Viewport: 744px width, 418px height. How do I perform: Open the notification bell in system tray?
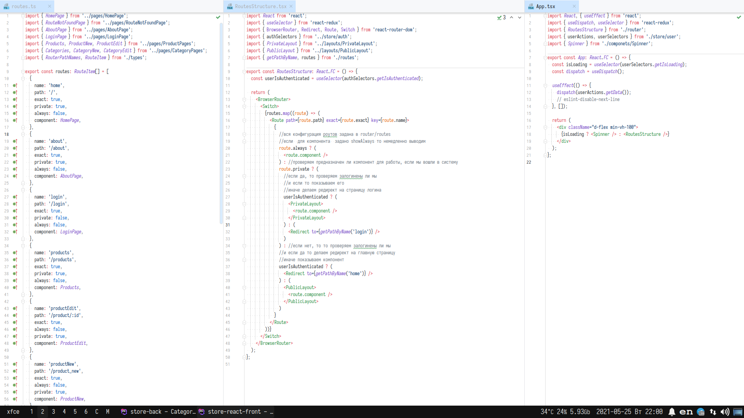click(672, 412)
